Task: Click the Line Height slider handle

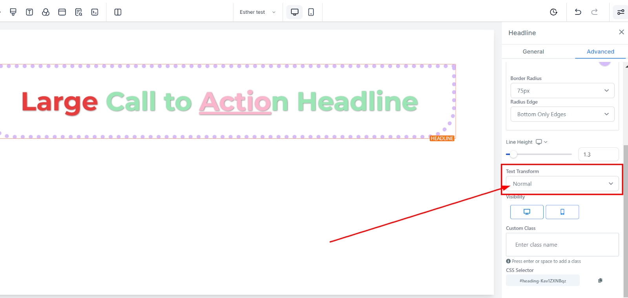Action: point(513,154)
